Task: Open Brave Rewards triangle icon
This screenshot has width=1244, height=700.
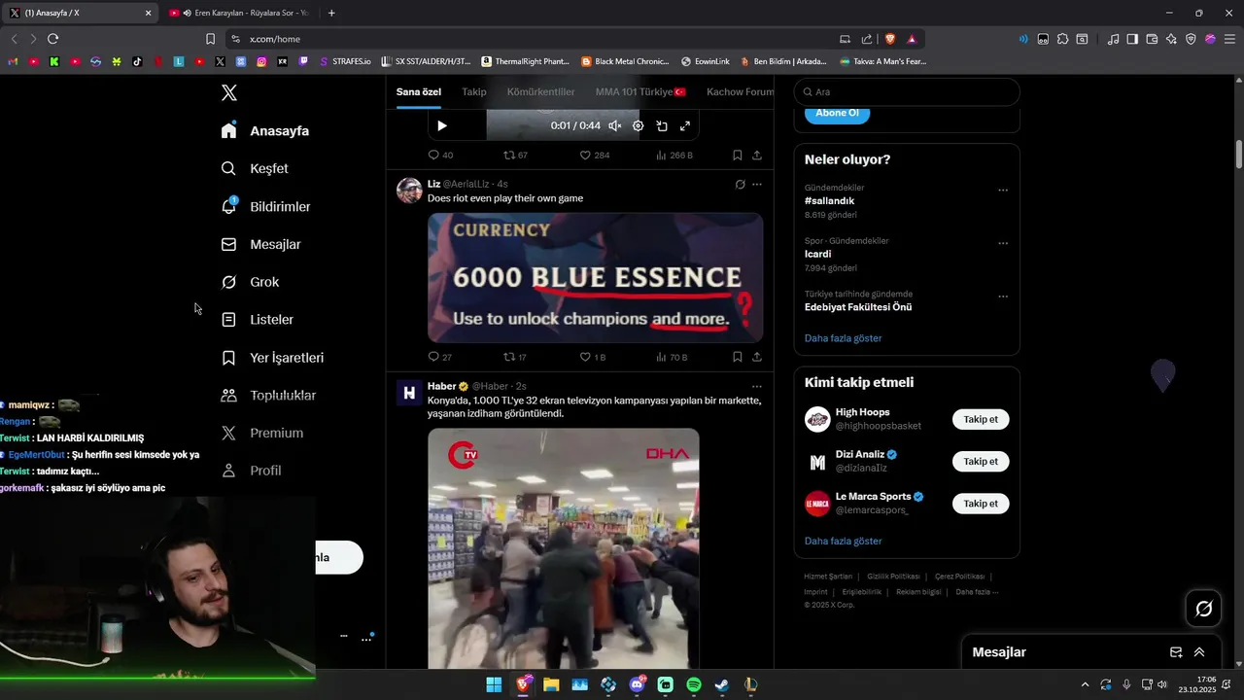Action: tap(912, 39)
